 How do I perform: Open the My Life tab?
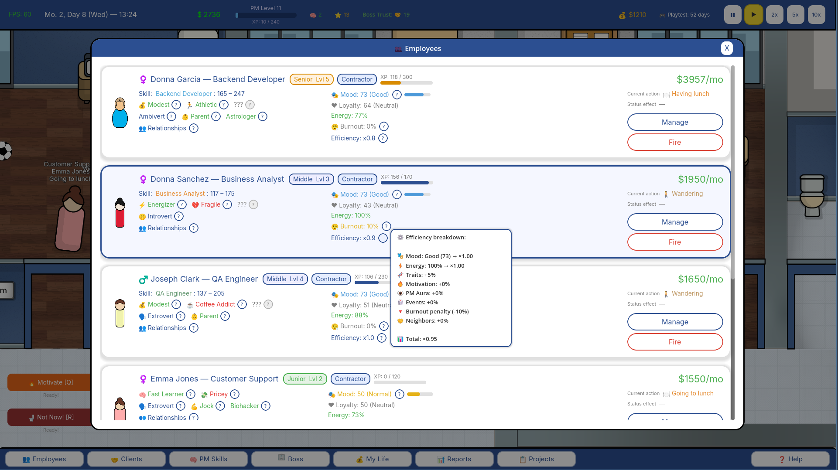click(x=372, y=459)
